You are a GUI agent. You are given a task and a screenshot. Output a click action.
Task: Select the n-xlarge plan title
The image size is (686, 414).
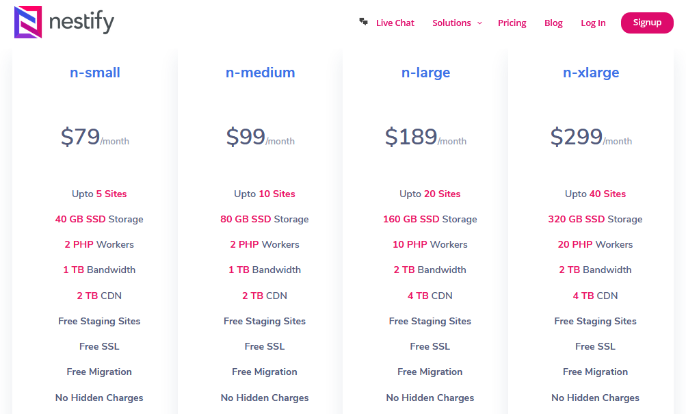[590, 73]
